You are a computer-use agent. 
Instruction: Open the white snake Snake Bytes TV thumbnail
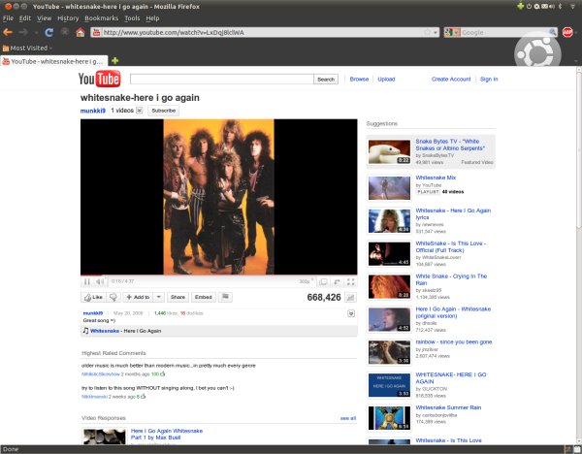pos(389,152)
